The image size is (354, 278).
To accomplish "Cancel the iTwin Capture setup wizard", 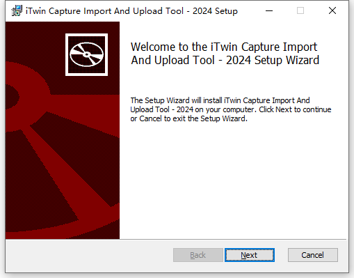I will point(313,255).
